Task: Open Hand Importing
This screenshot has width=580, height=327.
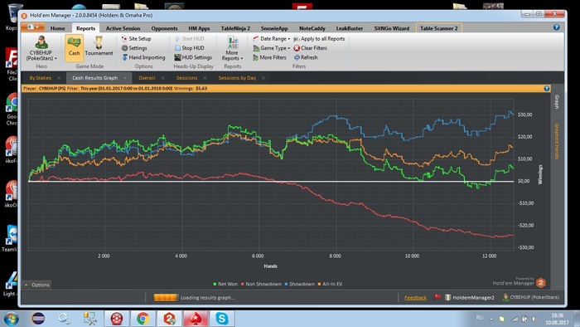Action: coord(143,57)
